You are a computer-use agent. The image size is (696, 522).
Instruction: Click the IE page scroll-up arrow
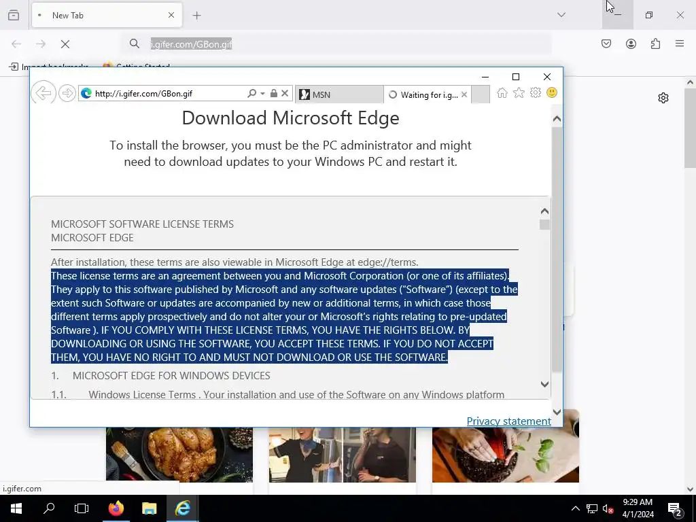tap(557, 119)
